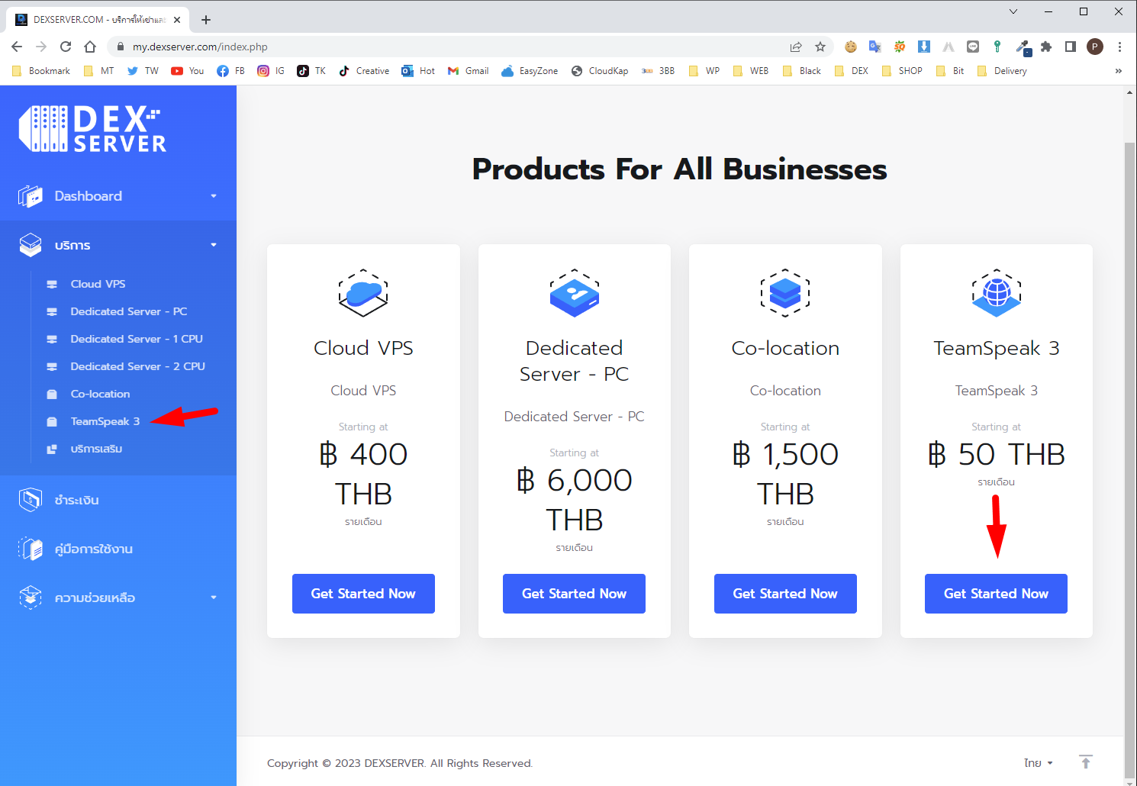
Task: Click Get Started Now for TeamSpeak 3
Action: pyautogui.click(x=996, y=594)
